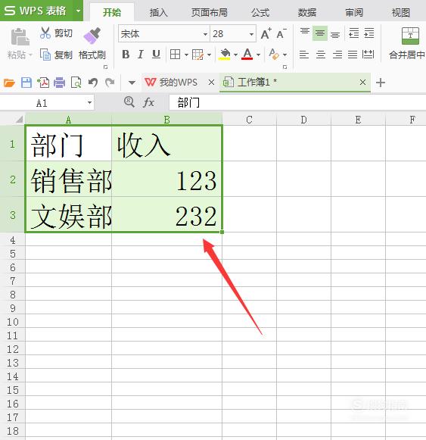Toggle vertical middle alignment
This screenshot has height=440, width=426.
(320, 33)
